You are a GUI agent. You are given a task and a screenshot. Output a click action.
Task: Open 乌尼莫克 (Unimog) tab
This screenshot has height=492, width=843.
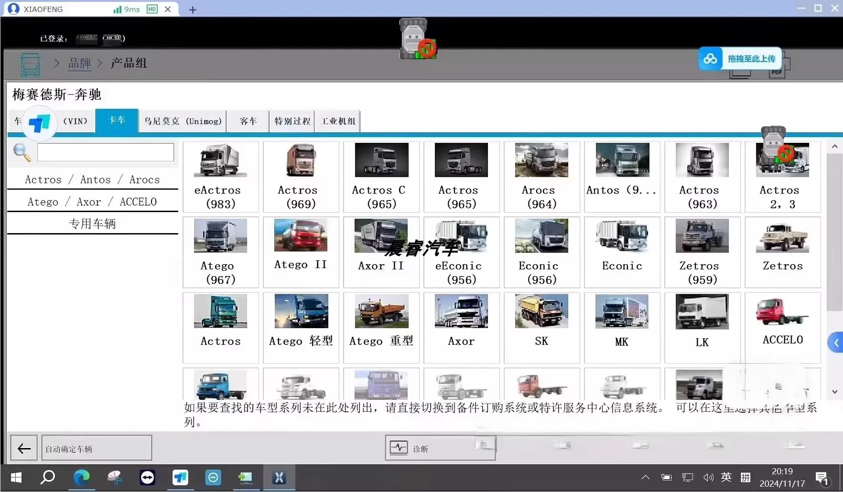183,121
